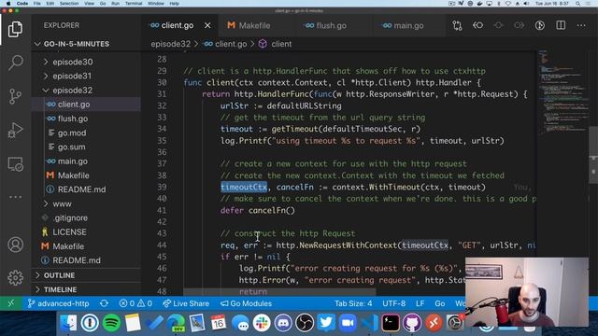Open Twitter from the dock
The height and width of the screenshot is (336, 598).
[x=326, y=323]
